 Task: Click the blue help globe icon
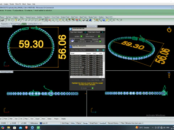pos(104,20)
